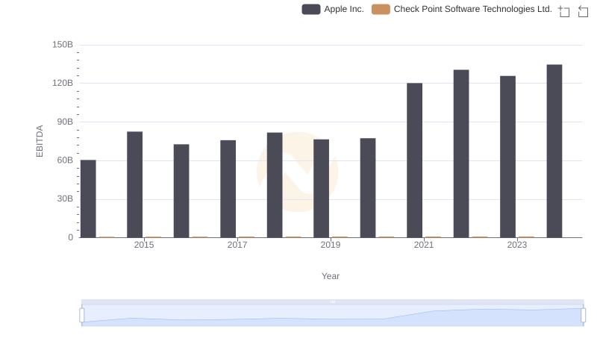Click the zoom slider top drag bar

(332, 301)
